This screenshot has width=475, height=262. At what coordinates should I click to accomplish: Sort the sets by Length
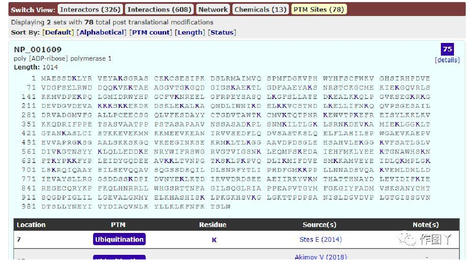point(190,32)
